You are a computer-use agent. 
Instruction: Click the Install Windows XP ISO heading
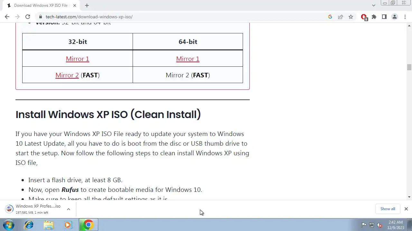click(108, 115)
